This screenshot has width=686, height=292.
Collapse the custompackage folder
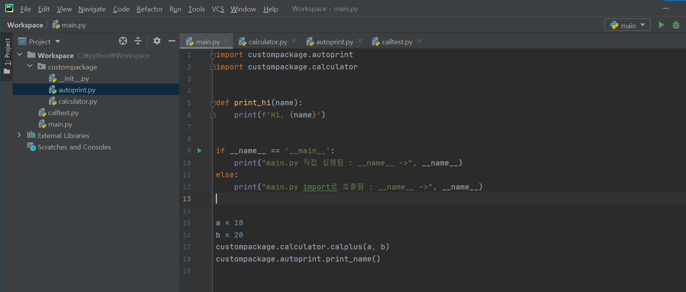point(30,66)
